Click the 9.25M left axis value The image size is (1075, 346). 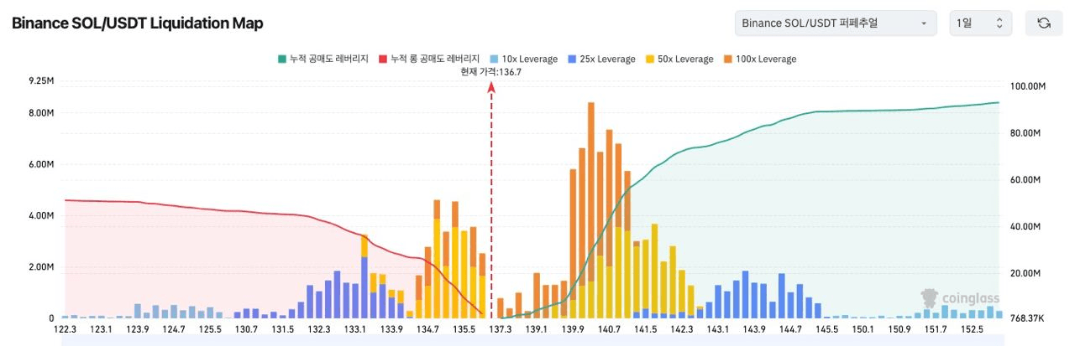tap(41, 81)
